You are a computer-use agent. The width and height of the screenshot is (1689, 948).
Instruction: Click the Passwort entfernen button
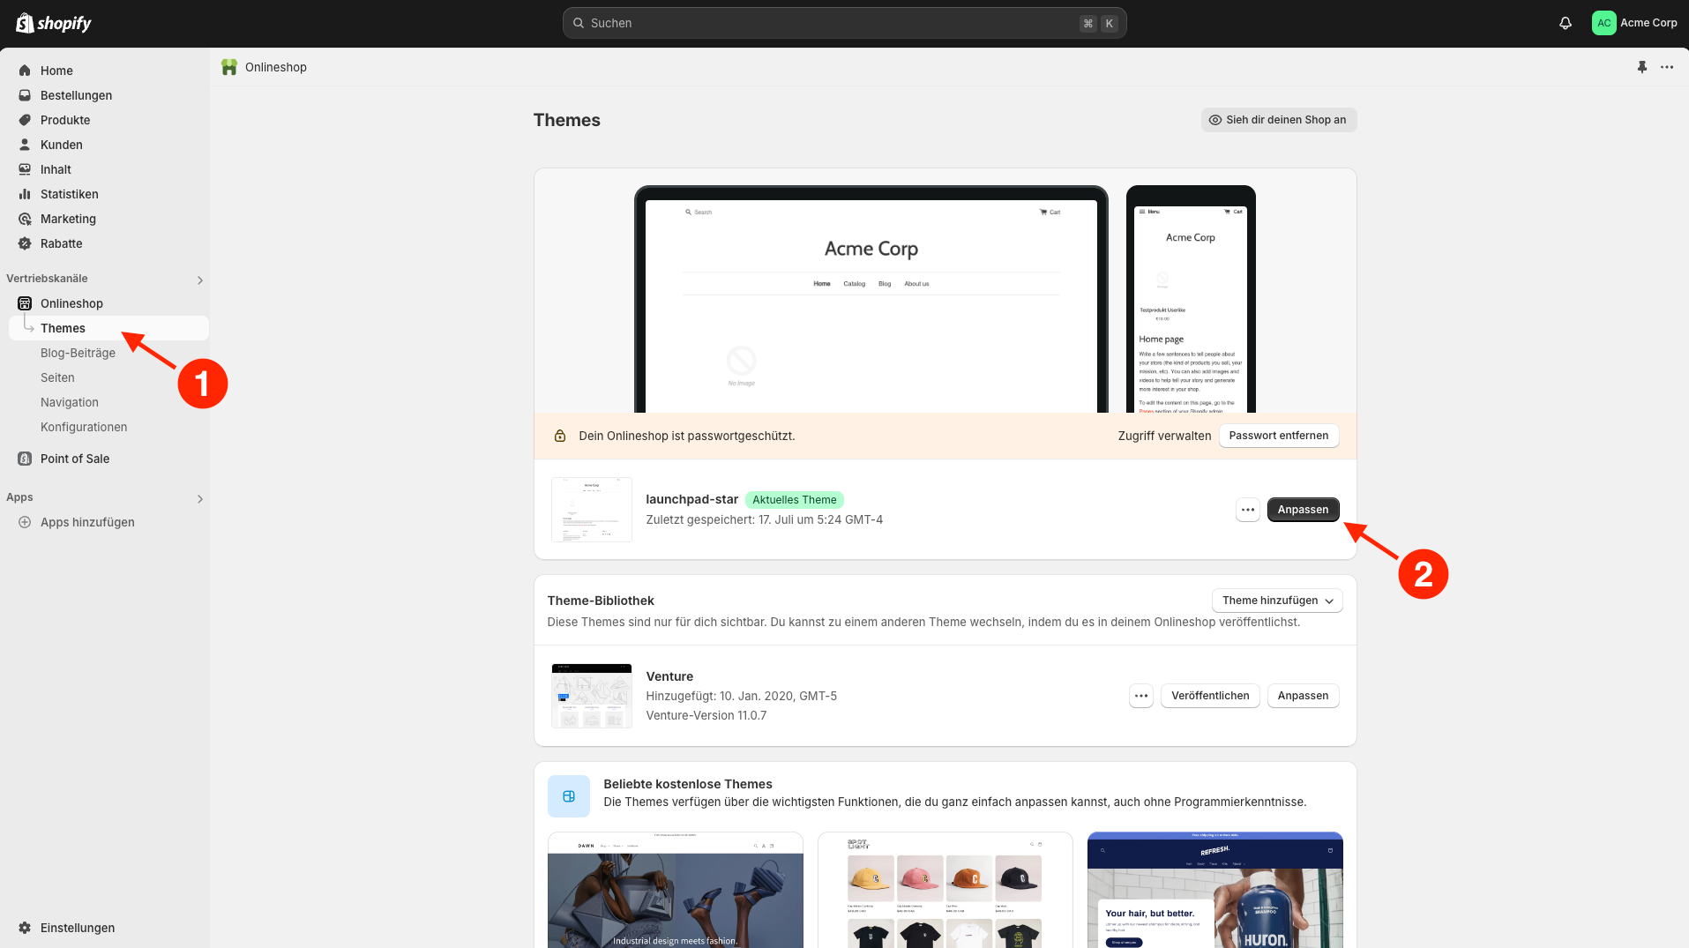point(1278,436)
